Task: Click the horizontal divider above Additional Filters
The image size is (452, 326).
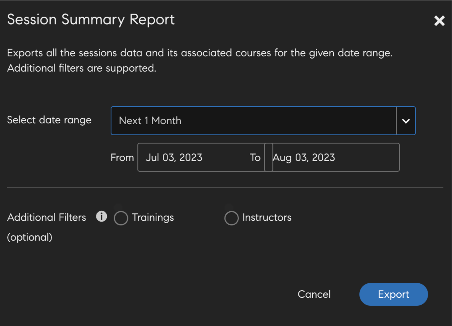Action: click(225, 187)
